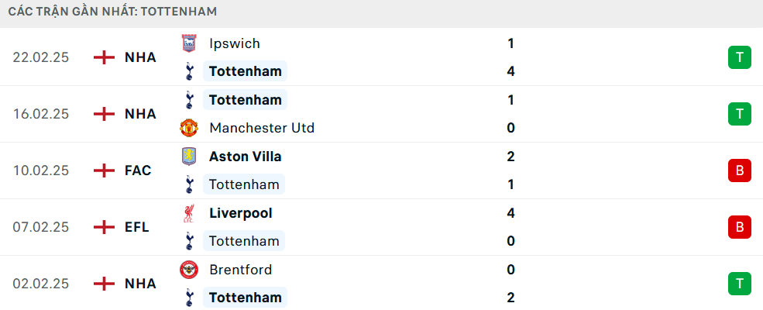The image size is (763, 310).
Task: Click England flag on the 22.02.25 row
Action: pos(103,57)
